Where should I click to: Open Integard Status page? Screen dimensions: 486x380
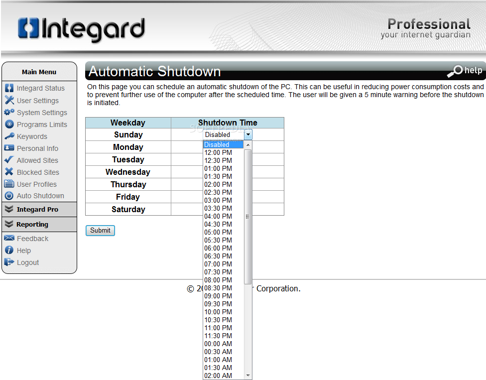[x=41, y=88]
